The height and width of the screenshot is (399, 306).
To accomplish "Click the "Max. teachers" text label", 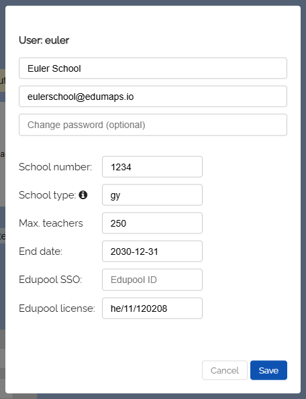I will point(51,223).
